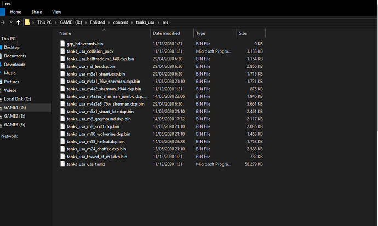The height and width of the screenshot is (226, 378).
Task: Navigate to GAME1 (D:) in breadcrumb
Action: point(71,22)
